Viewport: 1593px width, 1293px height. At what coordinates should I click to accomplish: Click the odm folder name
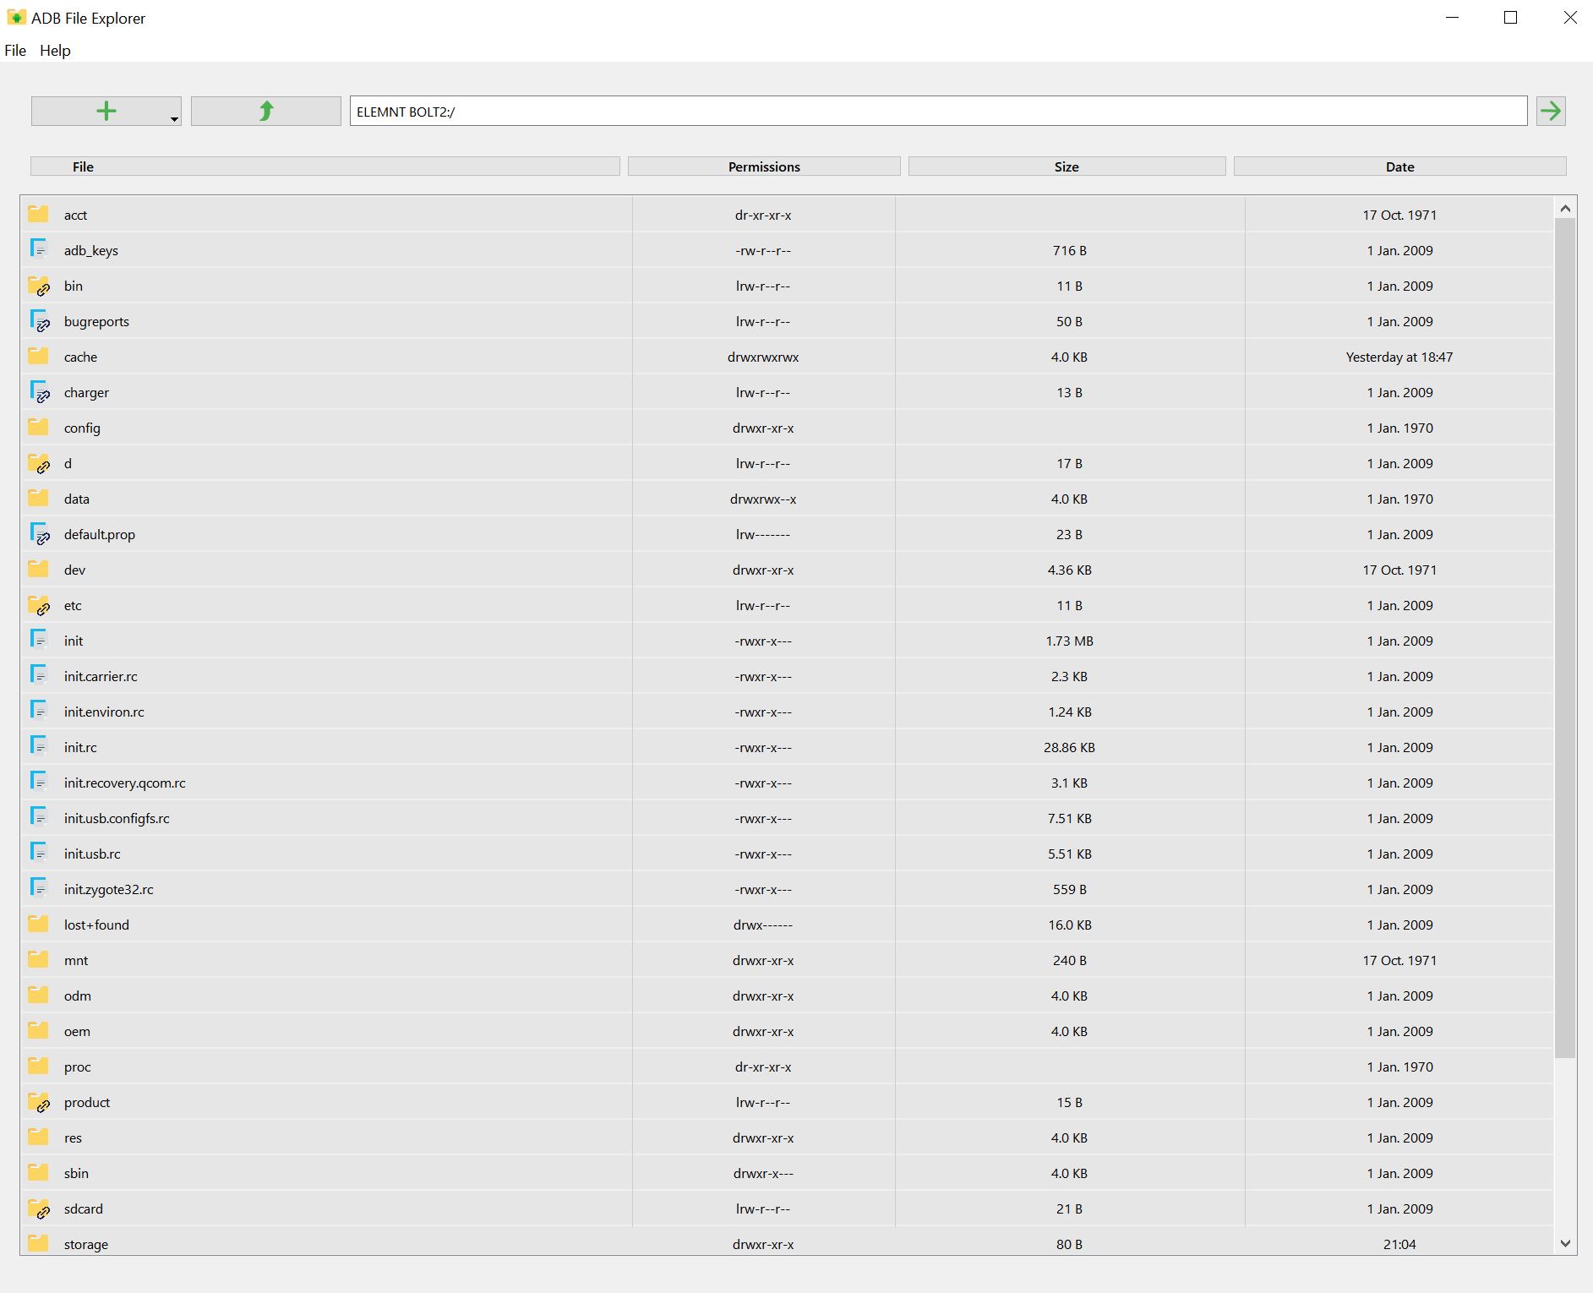78,996
